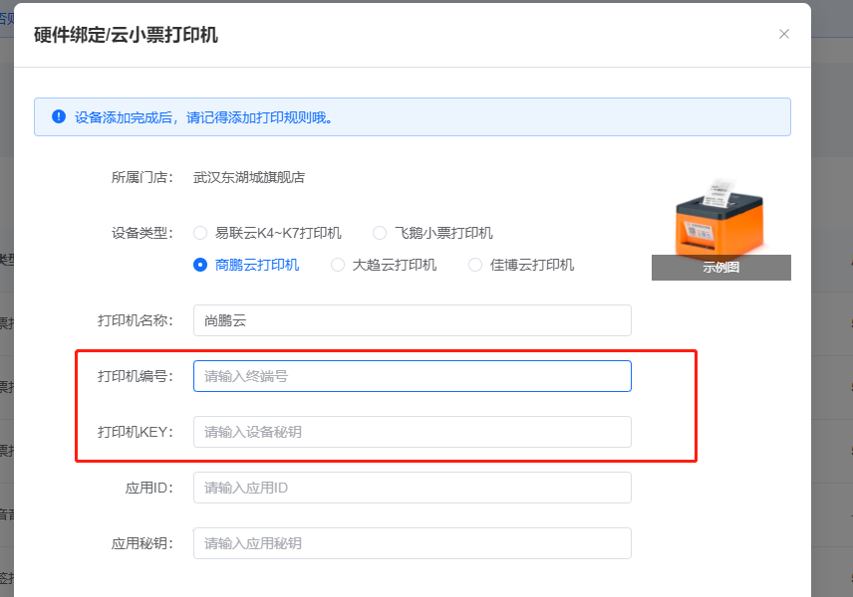Click the 示例图 caption bar
This screenshot has width=853, height=597.
pyautogui.click(x=720, y=268)
